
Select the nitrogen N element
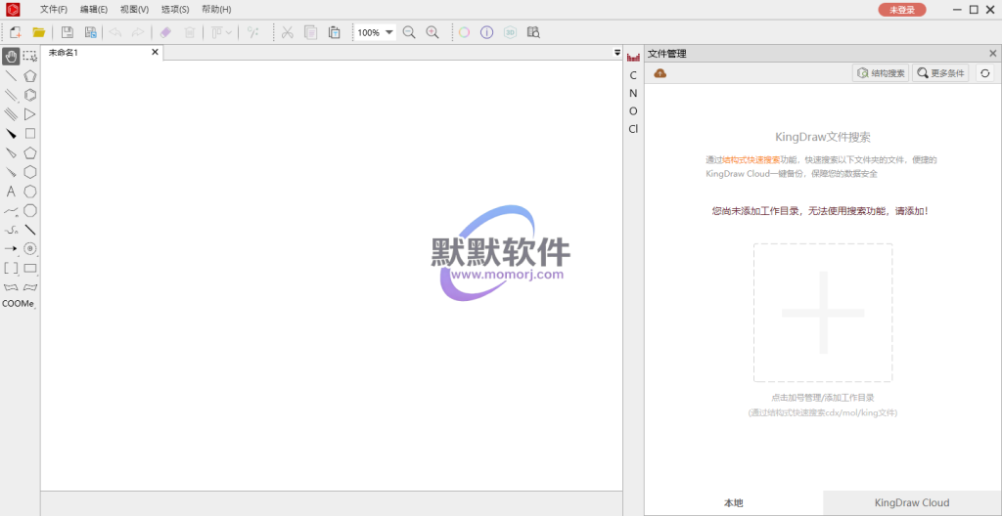click(x=633, y=94)
